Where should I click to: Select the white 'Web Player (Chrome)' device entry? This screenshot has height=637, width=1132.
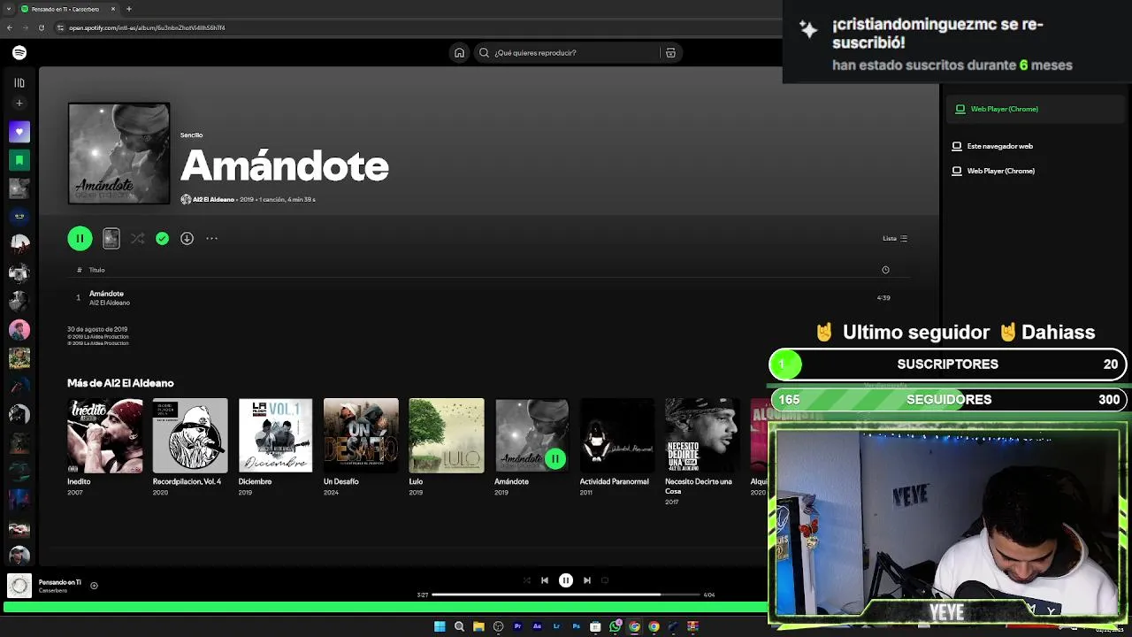[x=993, y=171]
